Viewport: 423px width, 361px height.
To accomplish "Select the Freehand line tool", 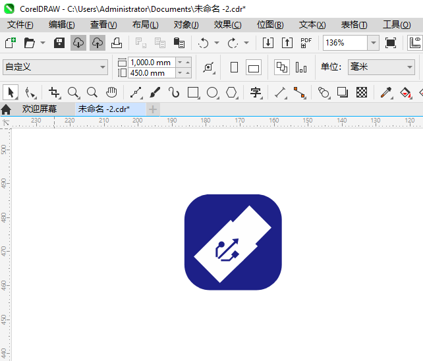I will click(x=136, y=92).
